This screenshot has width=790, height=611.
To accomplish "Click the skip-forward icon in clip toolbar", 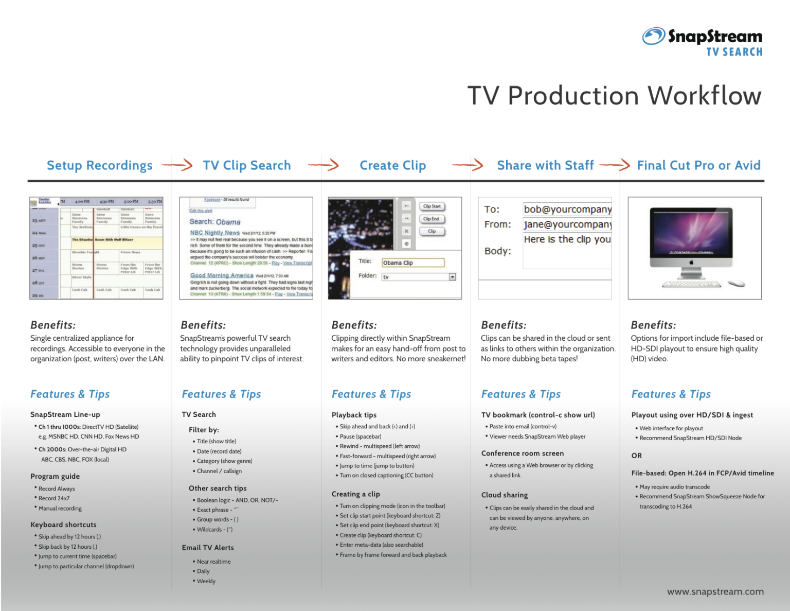I will click(x=406, y=206).
